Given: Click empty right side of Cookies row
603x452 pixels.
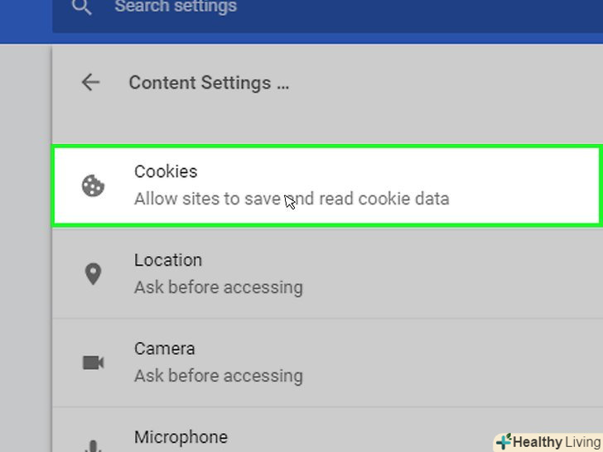Looking at the screenshot, I should pos(530,185).
